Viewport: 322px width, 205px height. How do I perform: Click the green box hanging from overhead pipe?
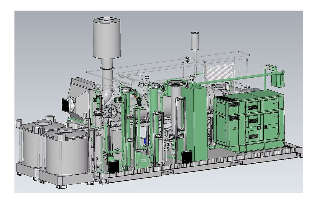[278, 80]
